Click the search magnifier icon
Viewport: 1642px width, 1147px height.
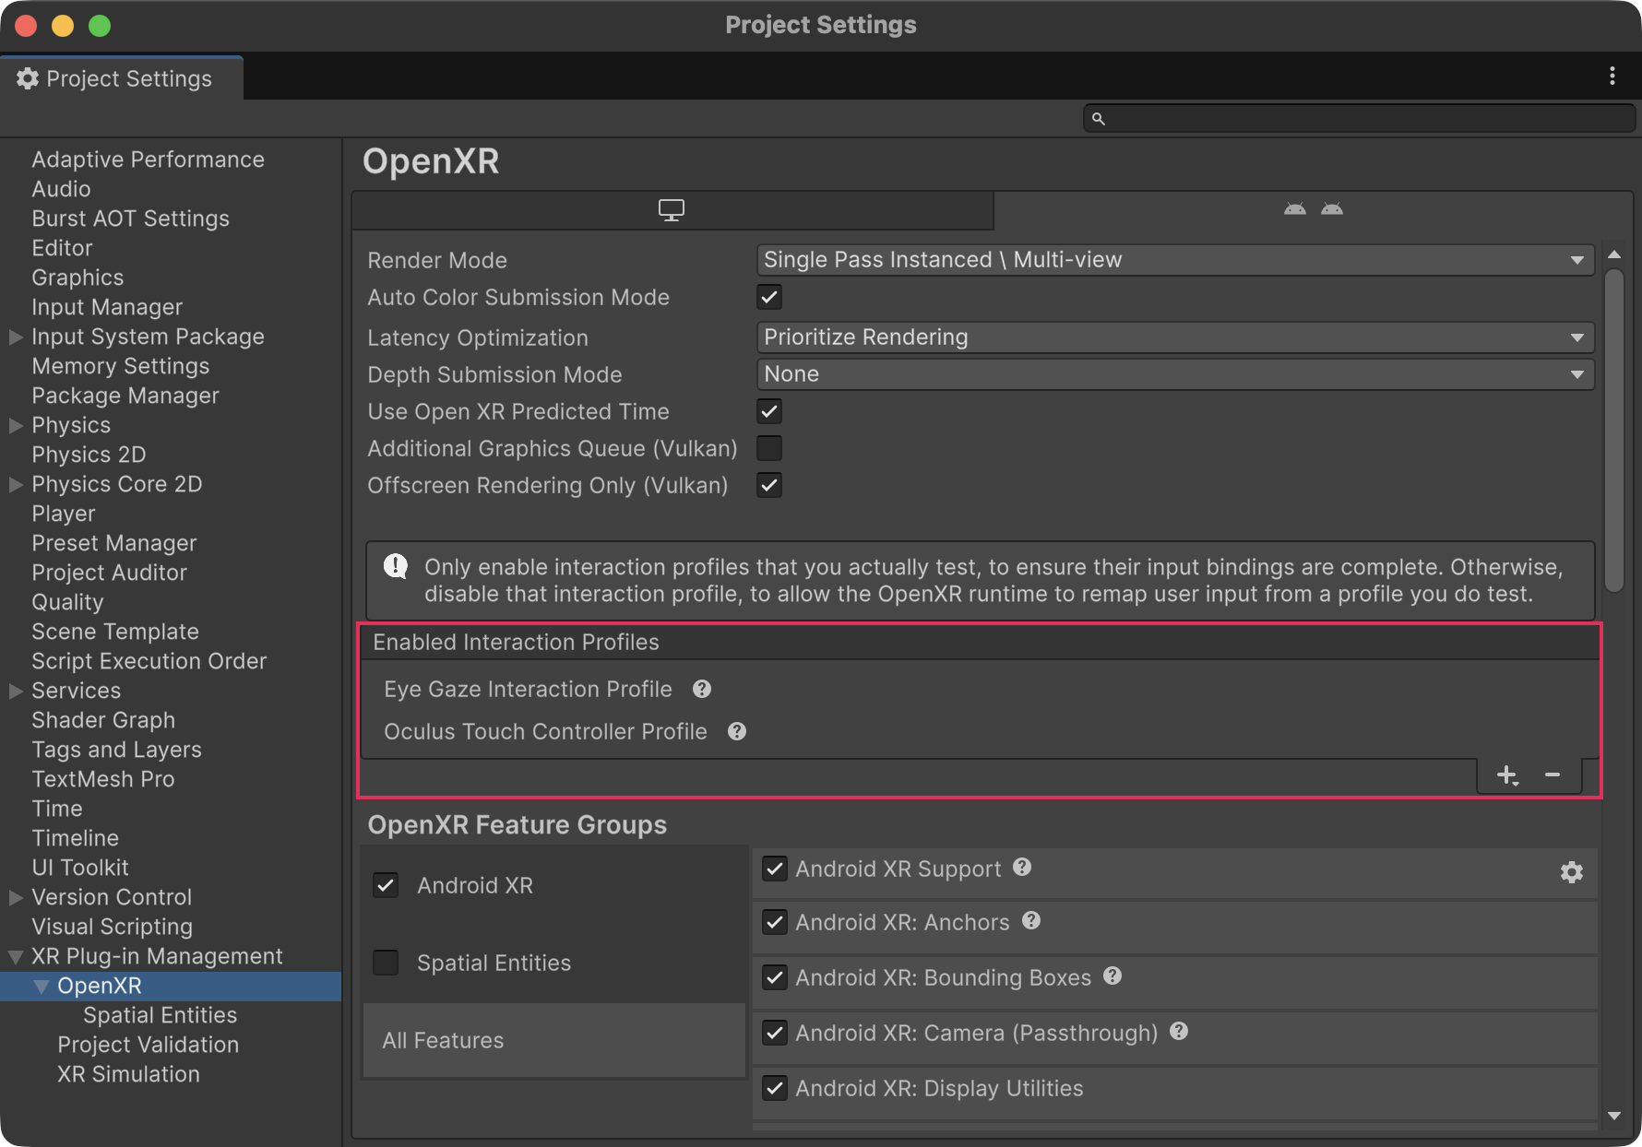[x=1098, y=118]
